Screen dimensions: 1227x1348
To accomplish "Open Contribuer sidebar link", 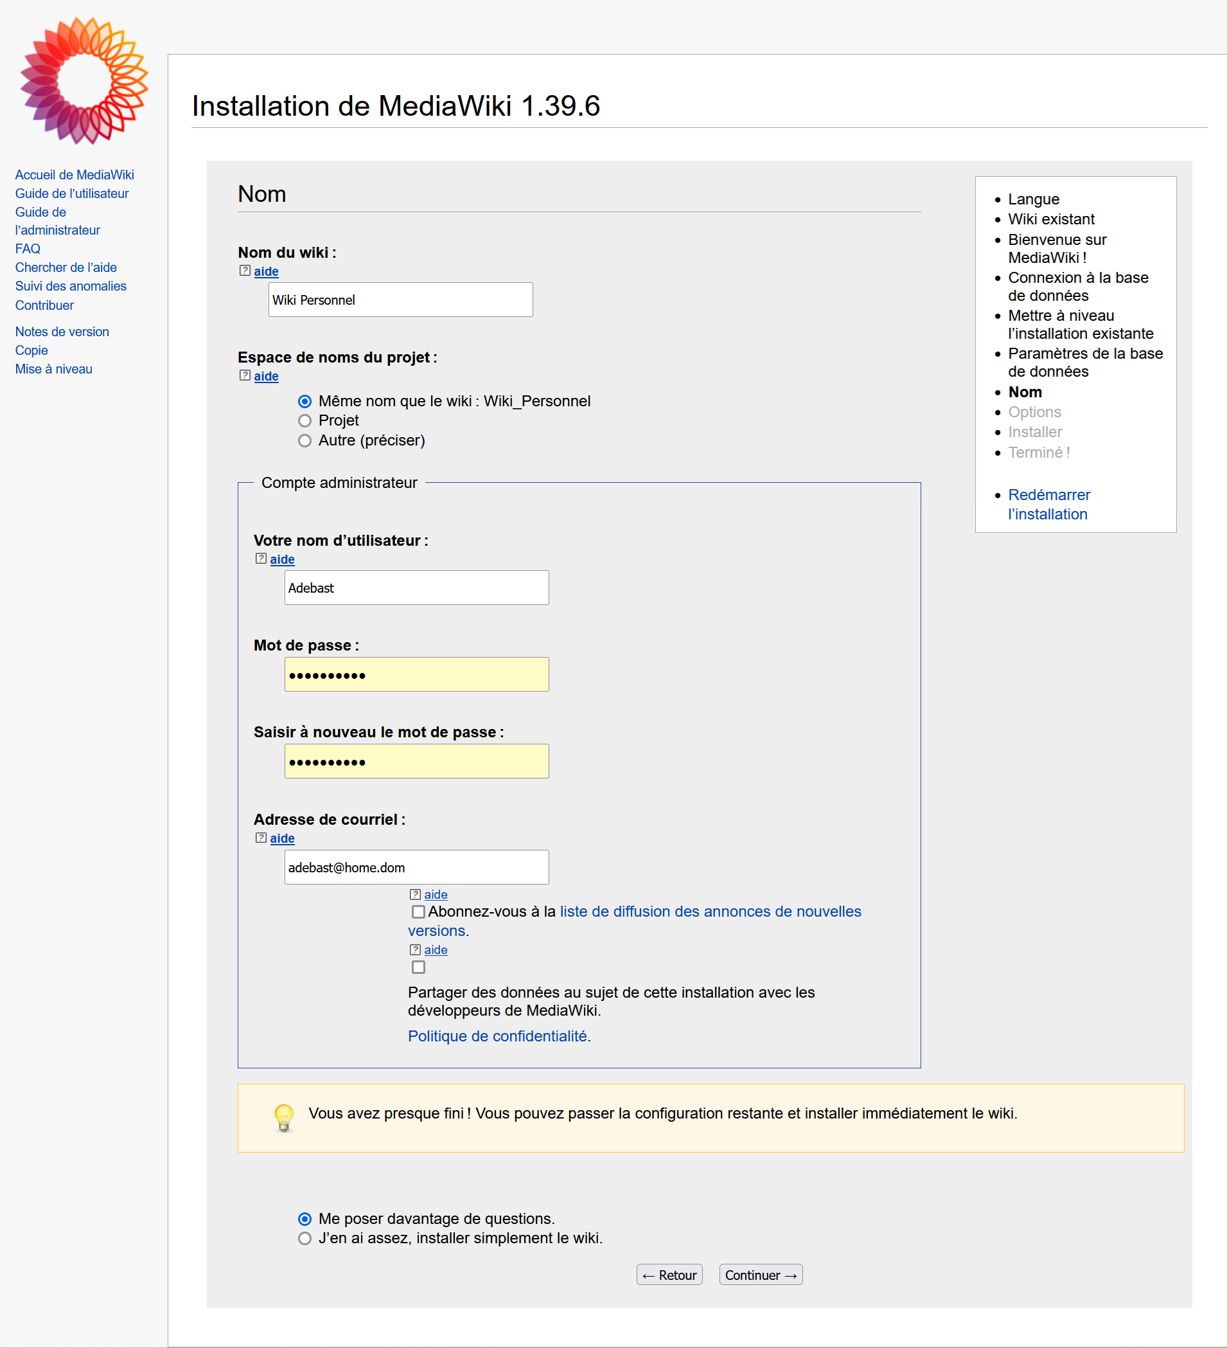I will tap(45, 305).
